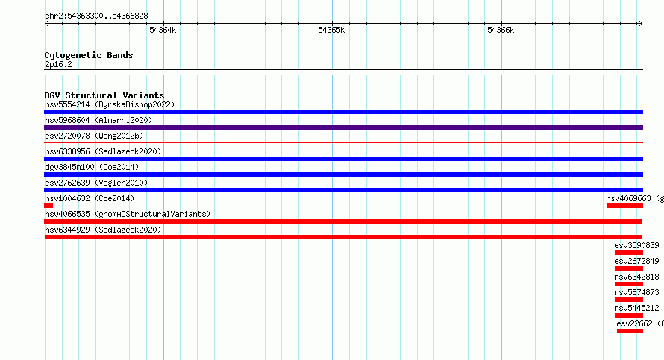Click the 54366k ruler label
664x360 pixels.
pos(501,30)
